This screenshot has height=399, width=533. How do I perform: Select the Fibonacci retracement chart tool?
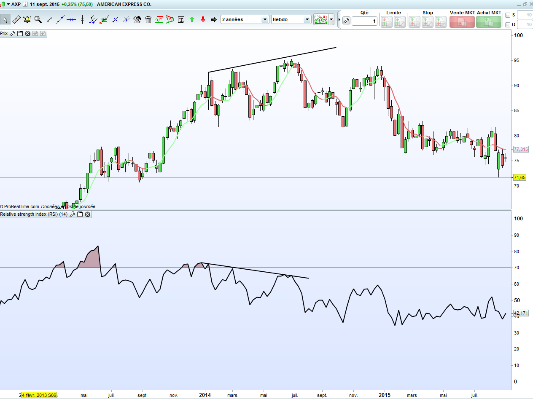click(x=104, y=19)
